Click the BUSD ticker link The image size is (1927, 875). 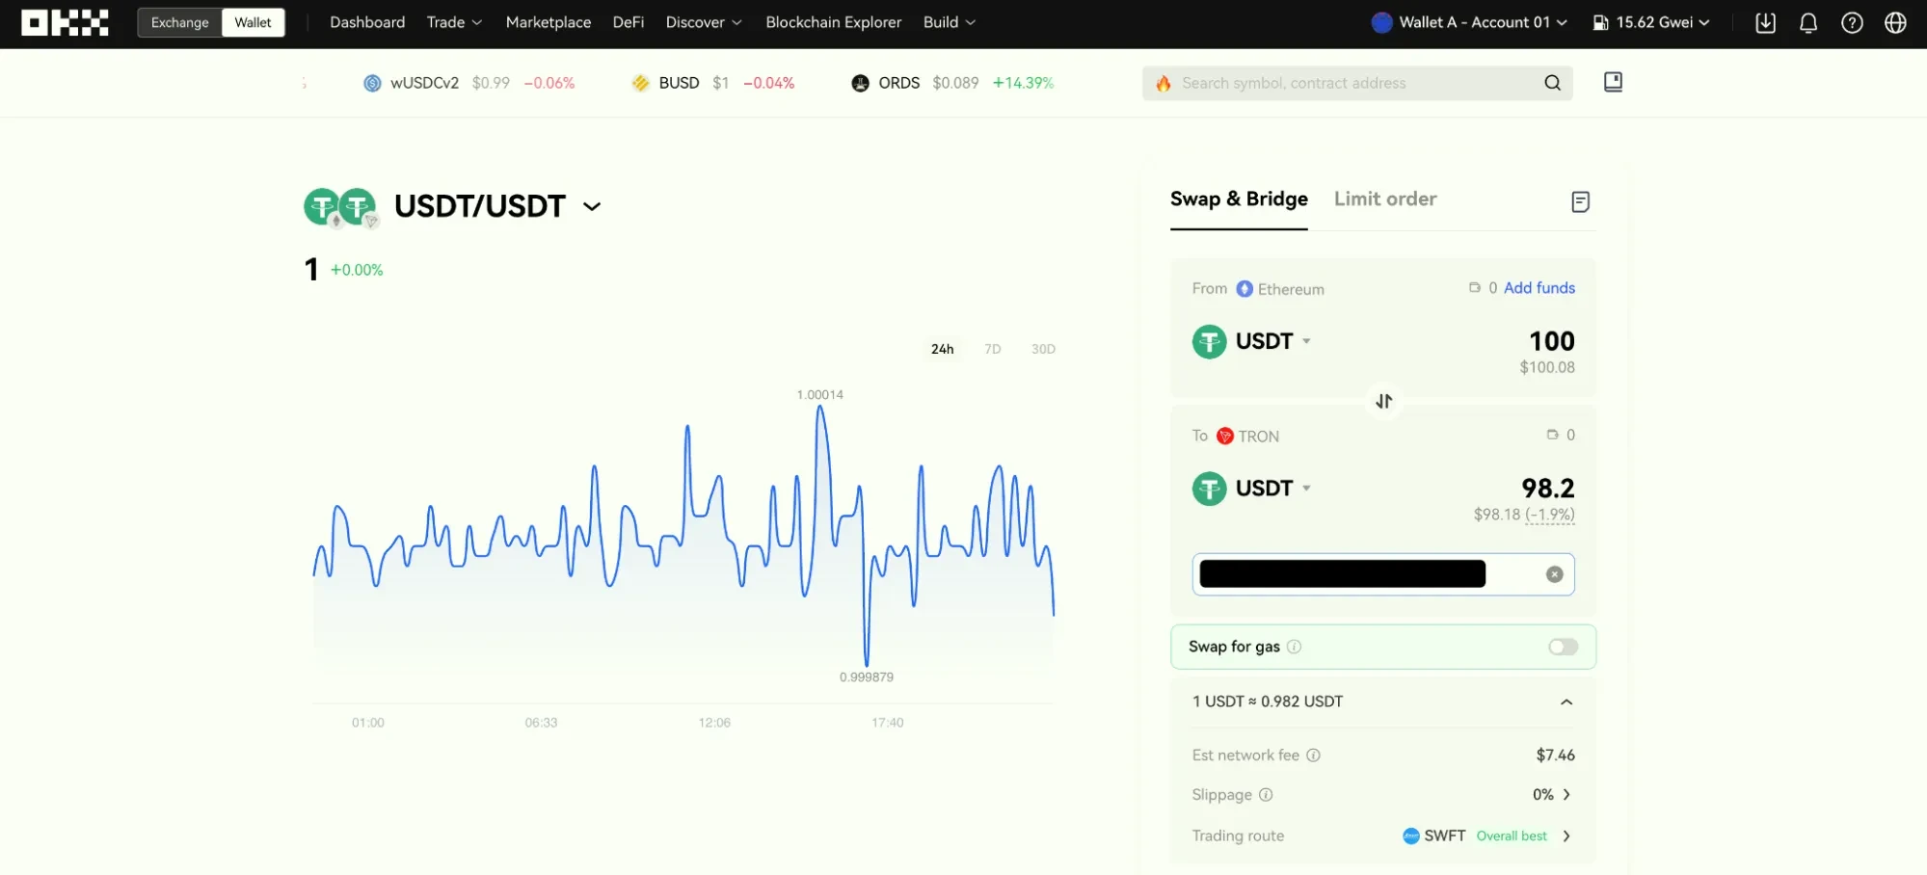pos(713,83)
